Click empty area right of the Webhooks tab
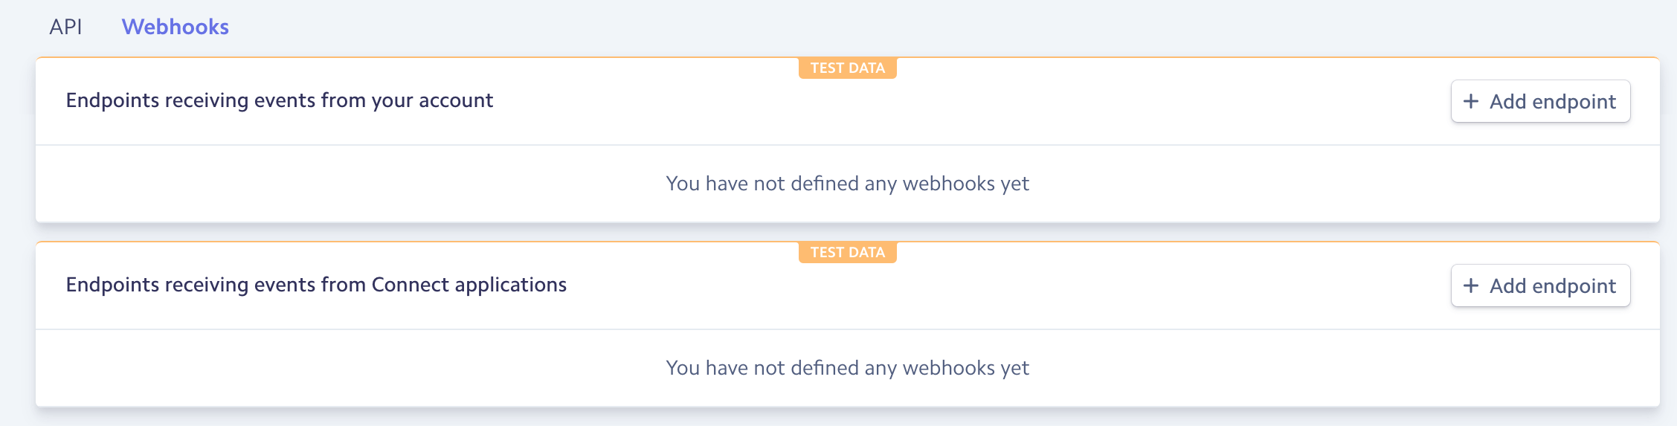1677x426 pixels. (892, 27)
